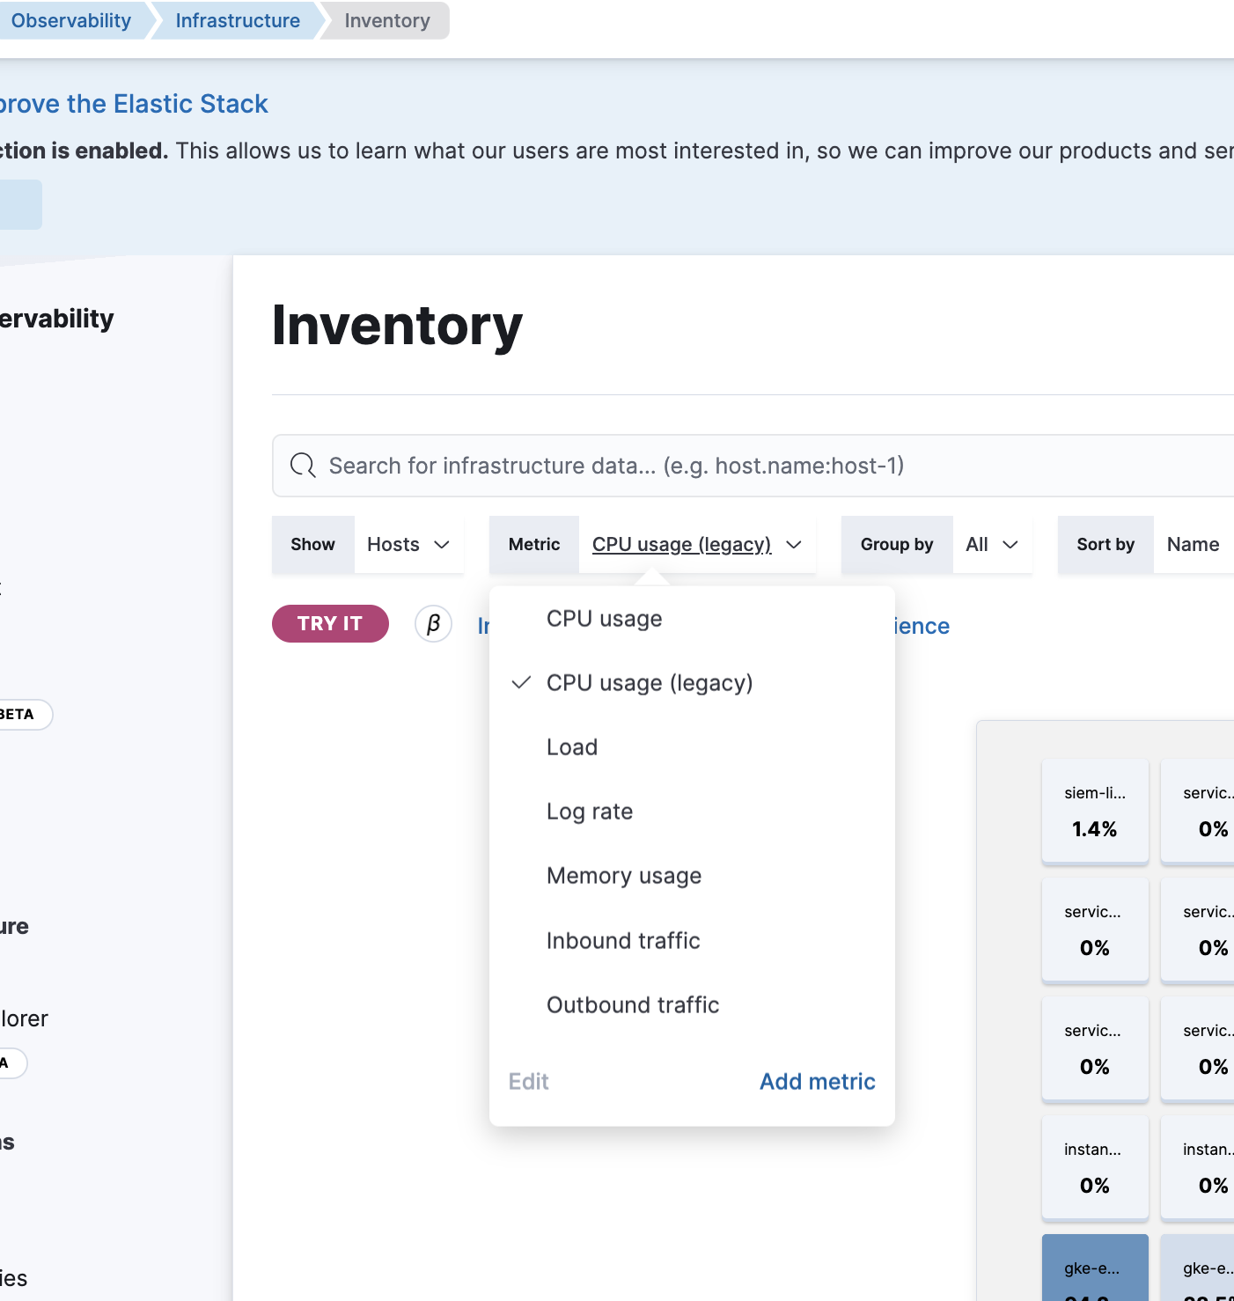
Task: Click the beta symbol badge icon
Action: tap(433, 624)
